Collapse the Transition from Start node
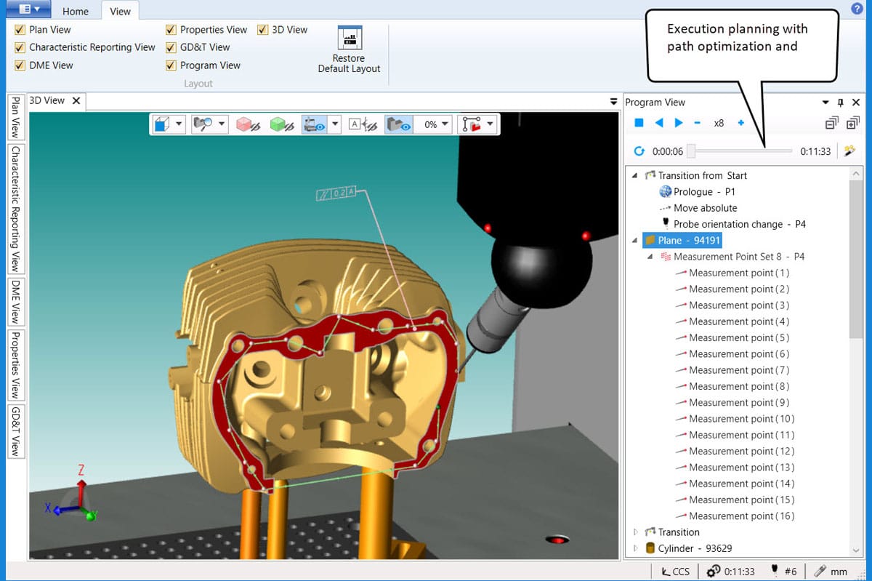 coord(635,175)
